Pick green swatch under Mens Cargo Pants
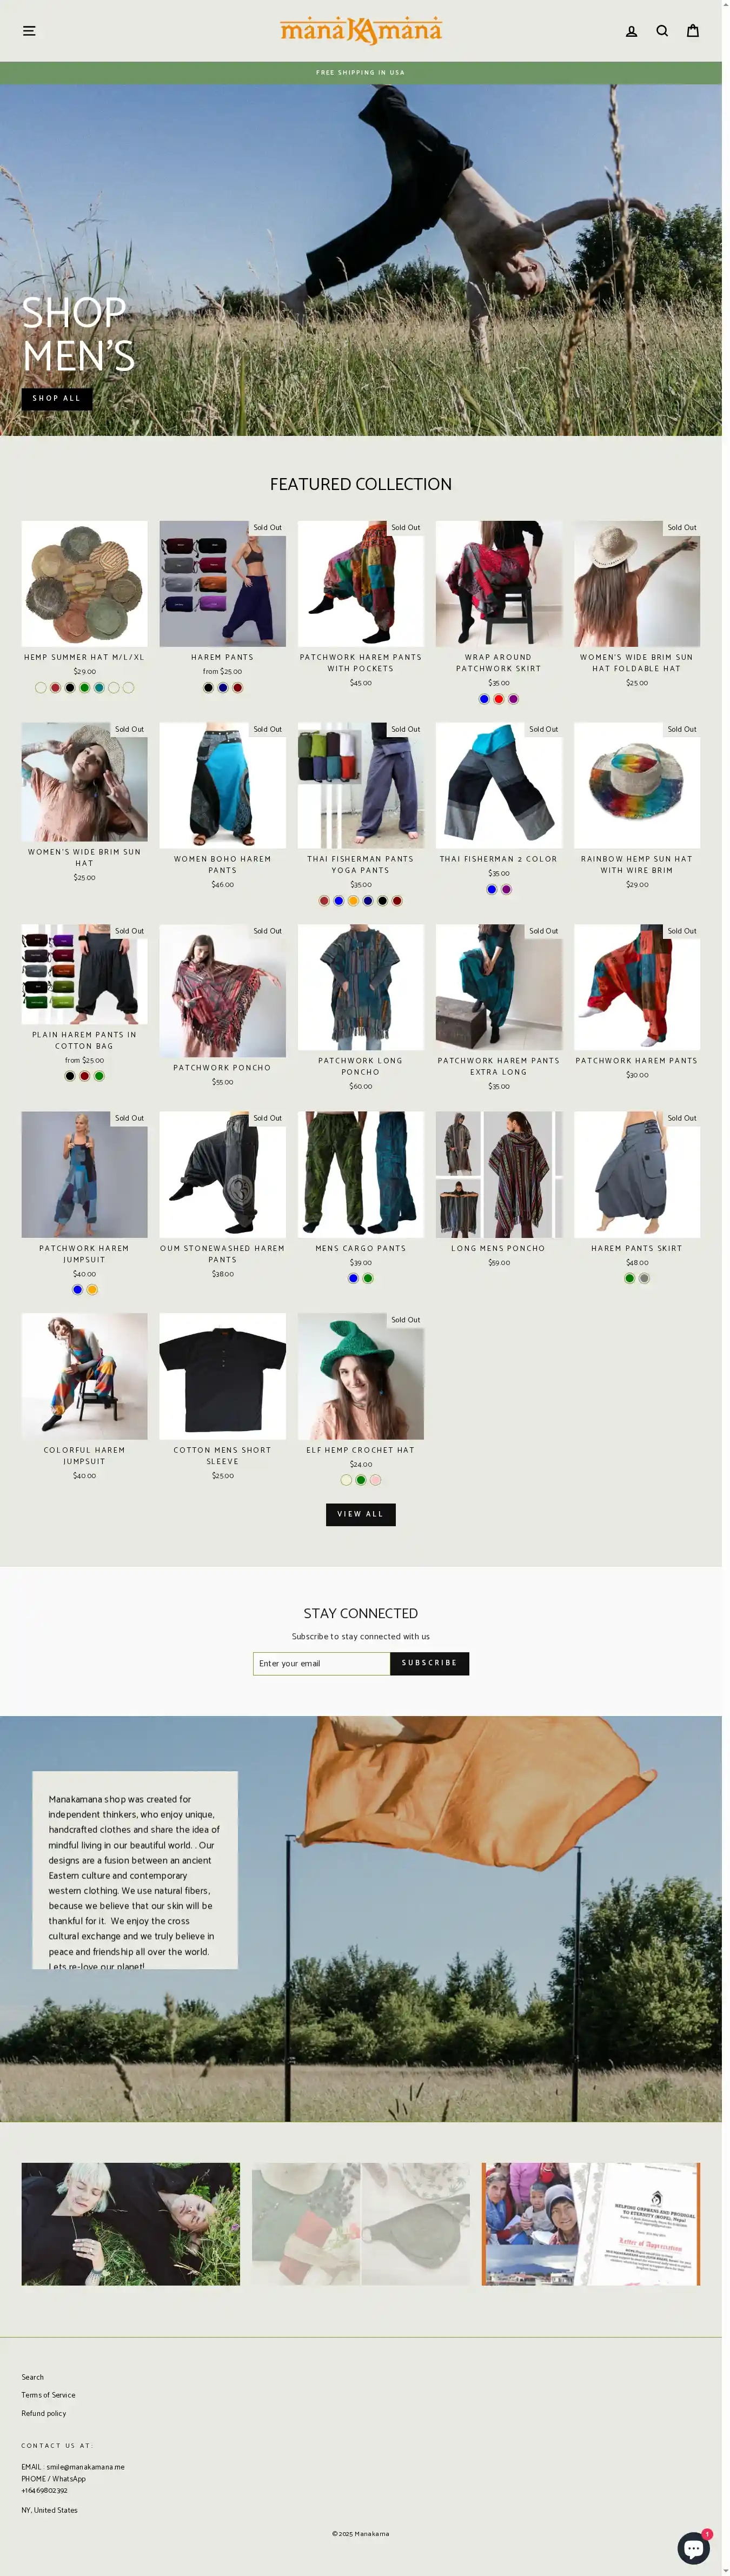 (x=368, y=1278)
